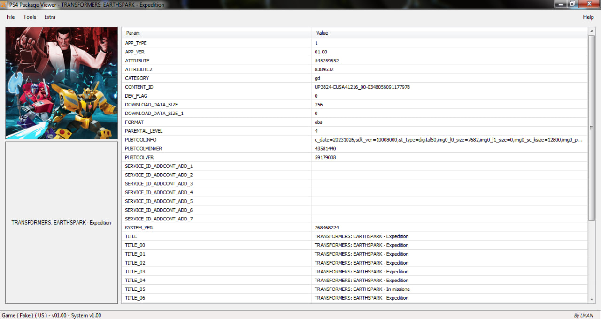Select the ATTRIBUTE2 row

[354, 69]
